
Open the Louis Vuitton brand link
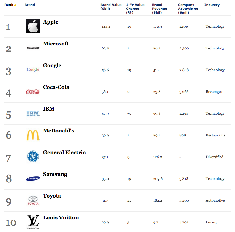pos(61,217)
